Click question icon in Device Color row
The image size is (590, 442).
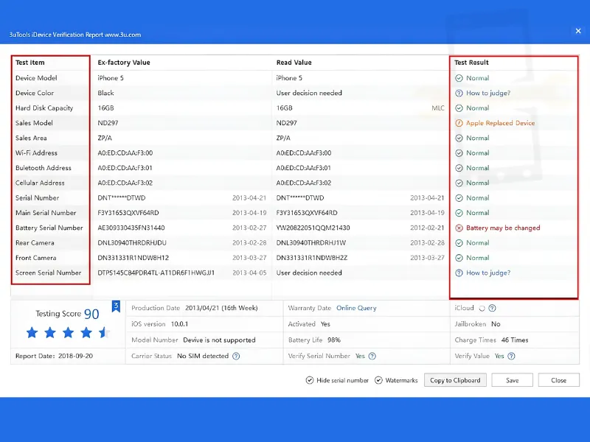pyautogui.click(x=459, y=94)
